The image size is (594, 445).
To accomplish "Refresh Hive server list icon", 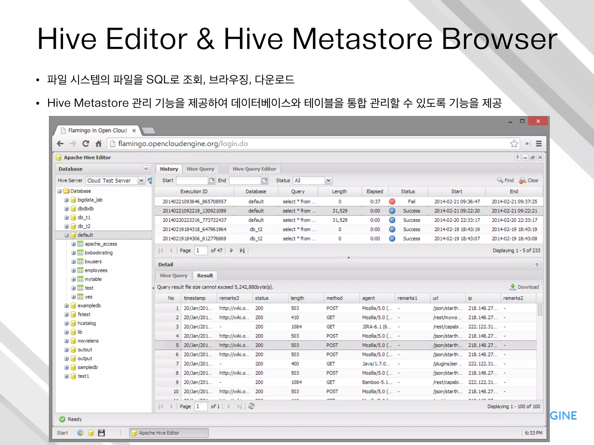I will pyautogui.click(x=150, y=180).
